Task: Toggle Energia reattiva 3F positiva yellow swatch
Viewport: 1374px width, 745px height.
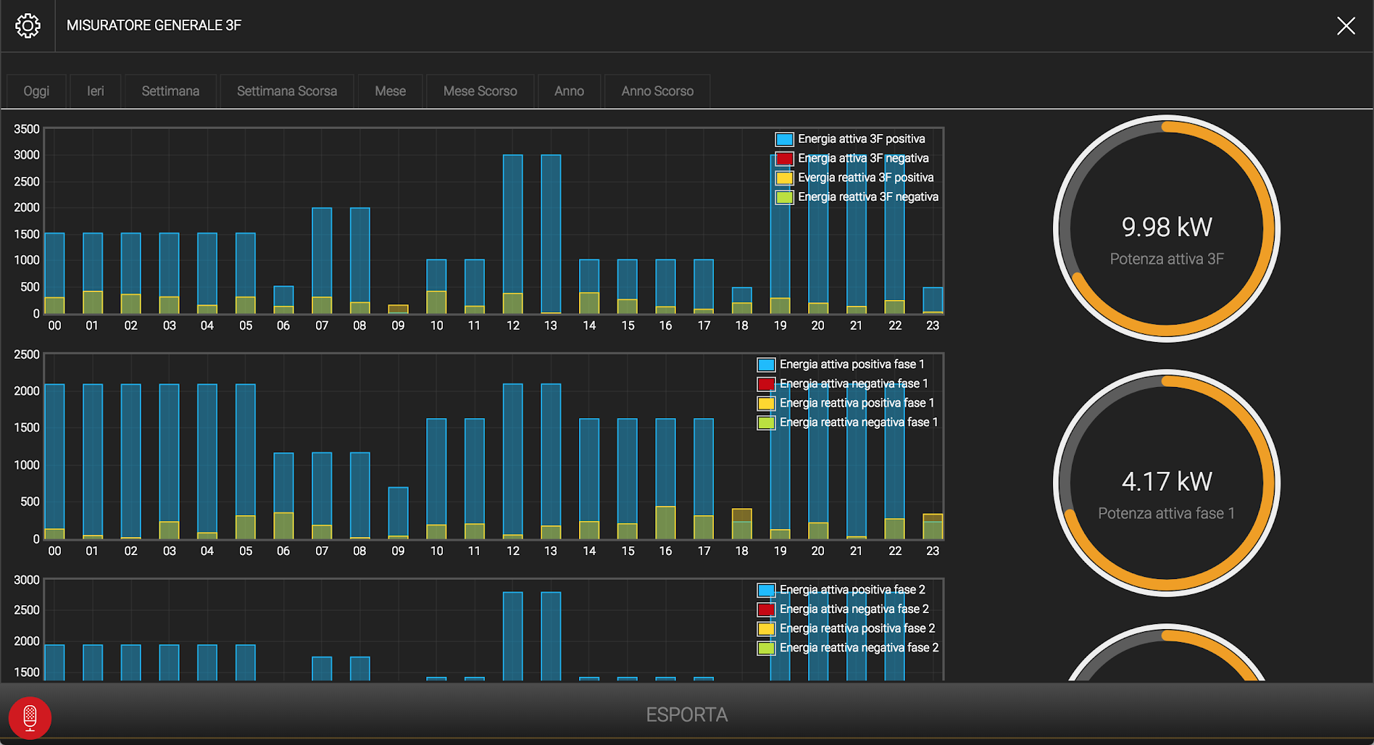Action: tap(784, 178)
